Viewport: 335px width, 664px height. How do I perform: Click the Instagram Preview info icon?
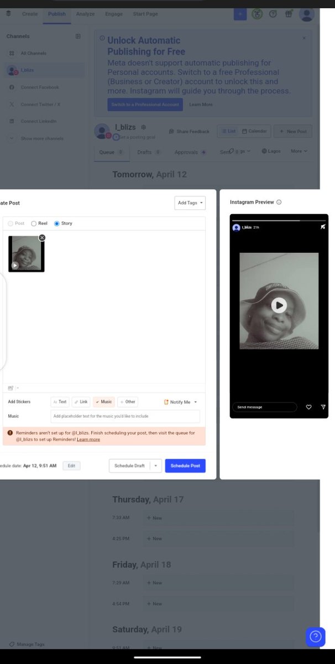(279, 202)
